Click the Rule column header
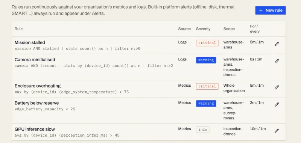301x143 pixels. click(x=18, y=29)
